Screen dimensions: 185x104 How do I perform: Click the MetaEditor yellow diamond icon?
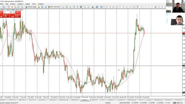click(39, 7)
